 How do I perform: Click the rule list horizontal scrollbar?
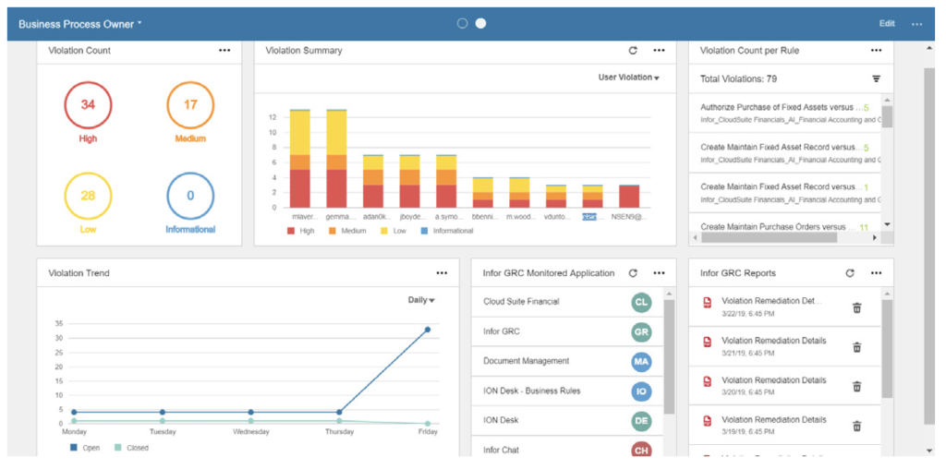[770, 238]
